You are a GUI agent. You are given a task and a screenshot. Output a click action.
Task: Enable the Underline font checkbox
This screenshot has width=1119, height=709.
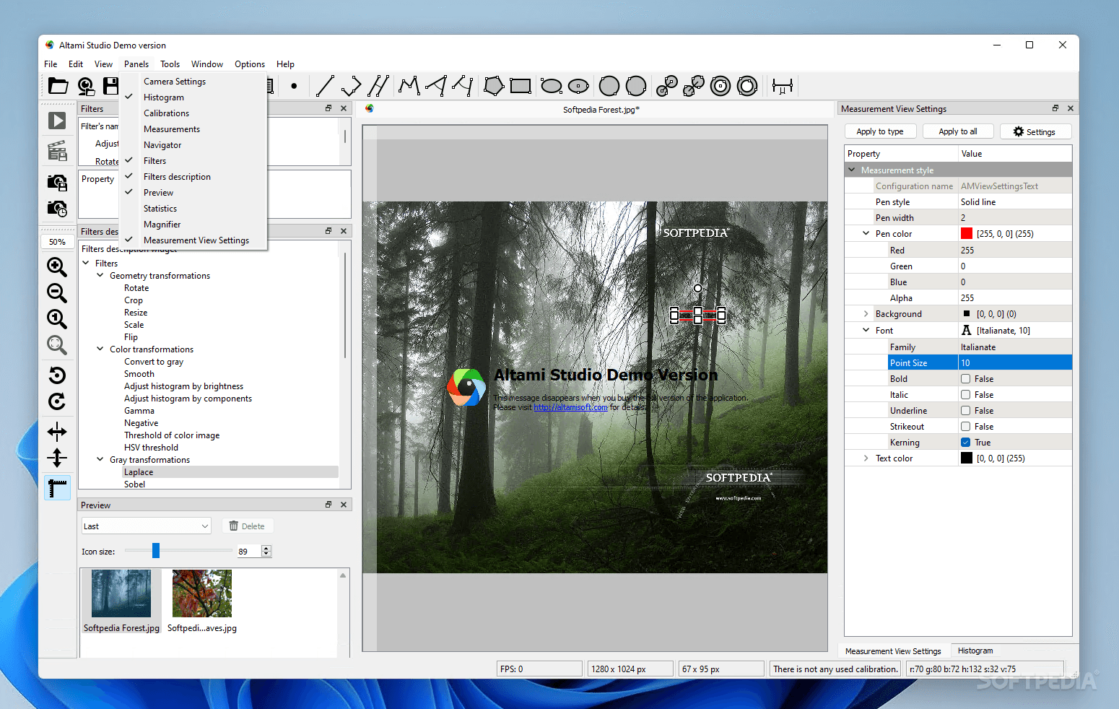point(965,411)
